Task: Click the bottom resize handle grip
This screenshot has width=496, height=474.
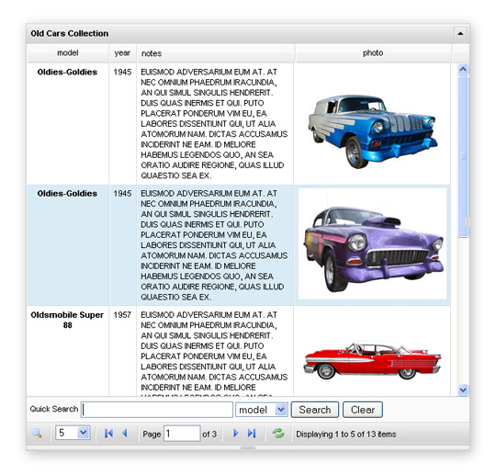Action: coord(248,447)
